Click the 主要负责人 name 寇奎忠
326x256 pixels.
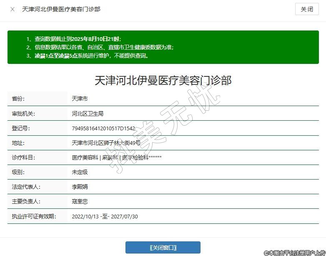[x=80, y=201]
